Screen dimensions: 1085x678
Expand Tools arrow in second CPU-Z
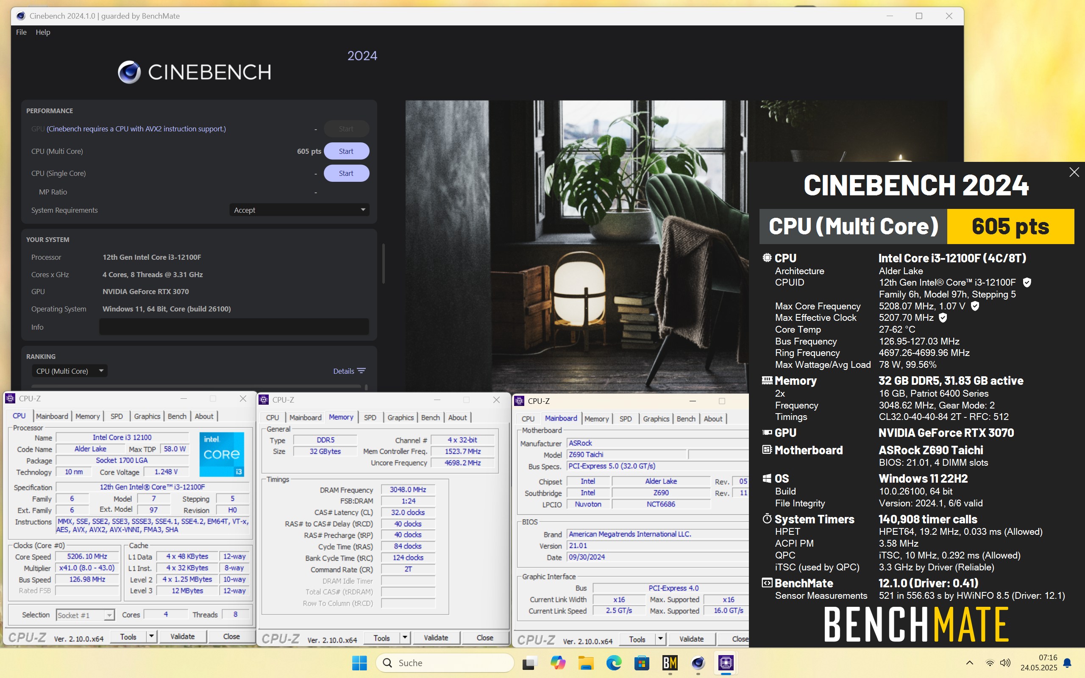[x=405, y=638]
